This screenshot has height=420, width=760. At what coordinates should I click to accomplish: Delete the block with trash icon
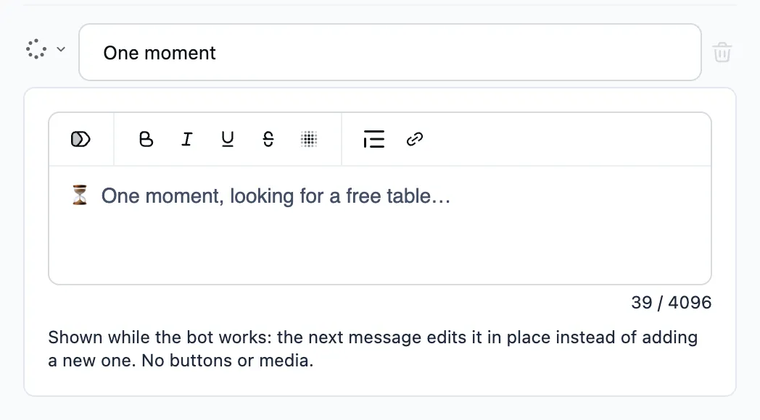point(722,52)
